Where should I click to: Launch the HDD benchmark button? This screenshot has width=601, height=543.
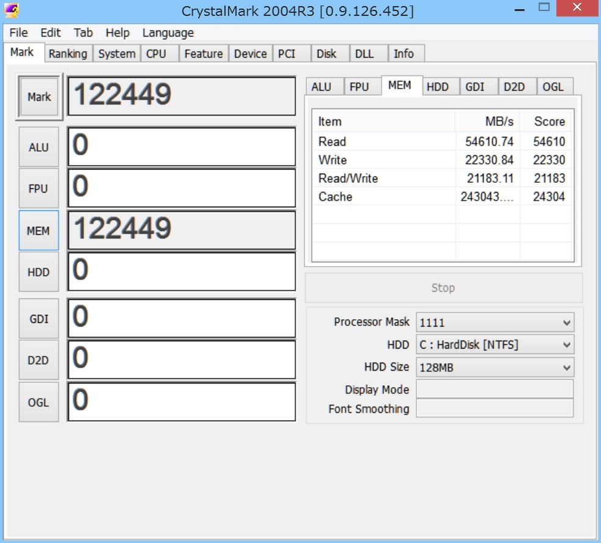39,272
